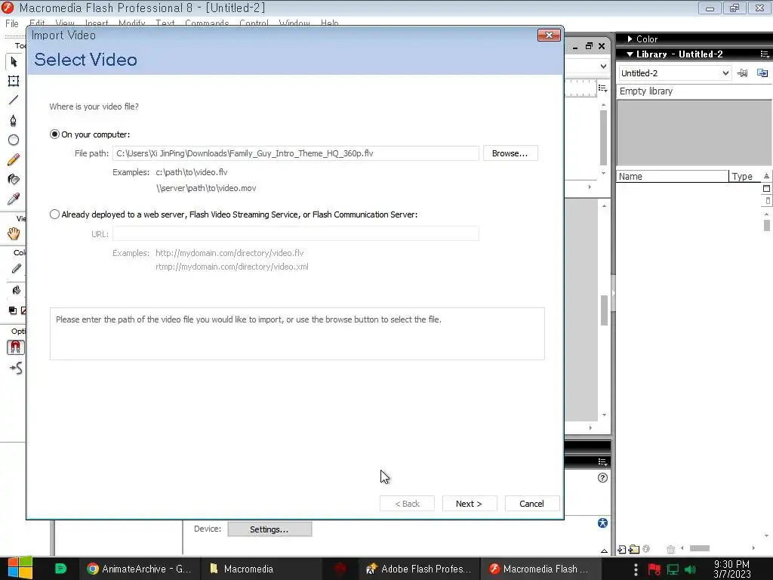Open the Accessibility panel icon
This screenshot has height=580, width=773.
602,523
